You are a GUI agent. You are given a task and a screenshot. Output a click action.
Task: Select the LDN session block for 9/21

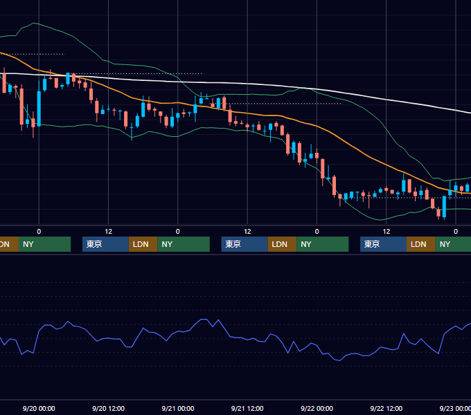pos(282,244)
